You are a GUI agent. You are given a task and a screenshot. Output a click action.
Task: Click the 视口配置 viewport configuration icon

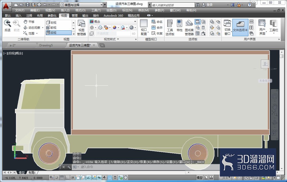pos(144,28)
